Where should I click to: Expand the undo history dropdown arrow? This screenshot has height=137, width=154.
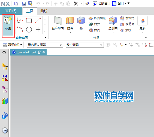[x=43, y=4]
